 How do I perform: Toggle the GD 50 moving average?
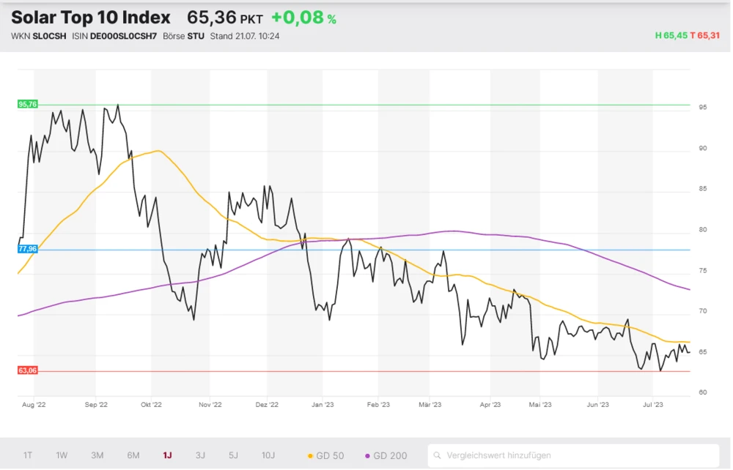click(x=325, y=455)
